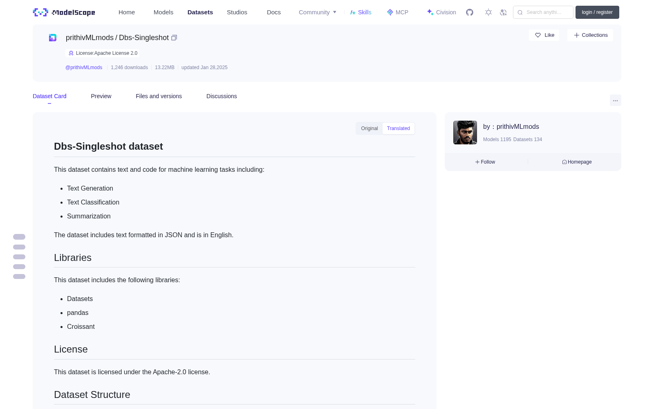Go to Home in top navigation
This screenshot has width=654, height=409.
point(127,12)
